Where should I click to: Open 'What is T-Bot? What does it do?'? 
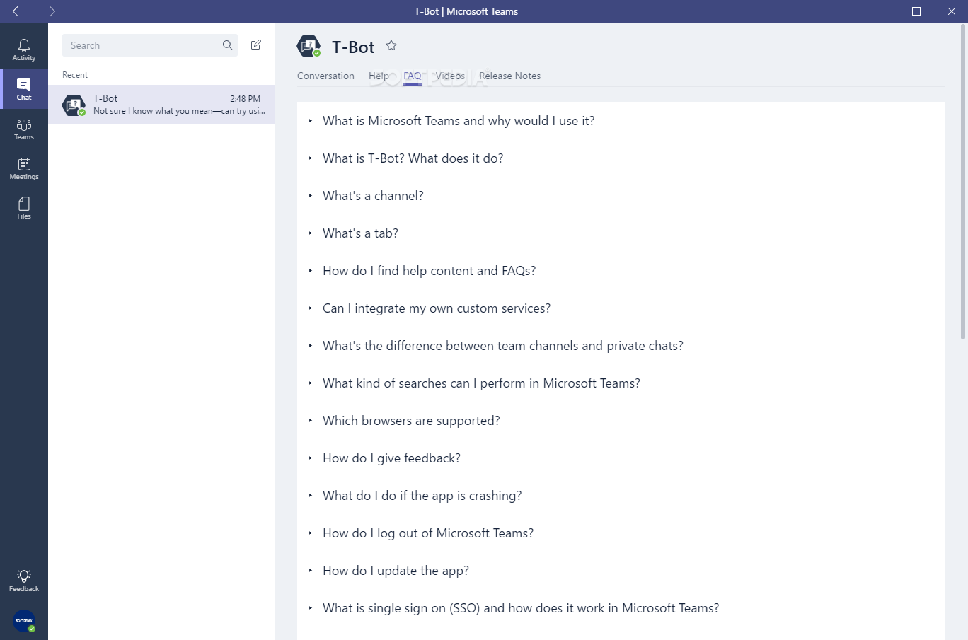click(413, 158)
